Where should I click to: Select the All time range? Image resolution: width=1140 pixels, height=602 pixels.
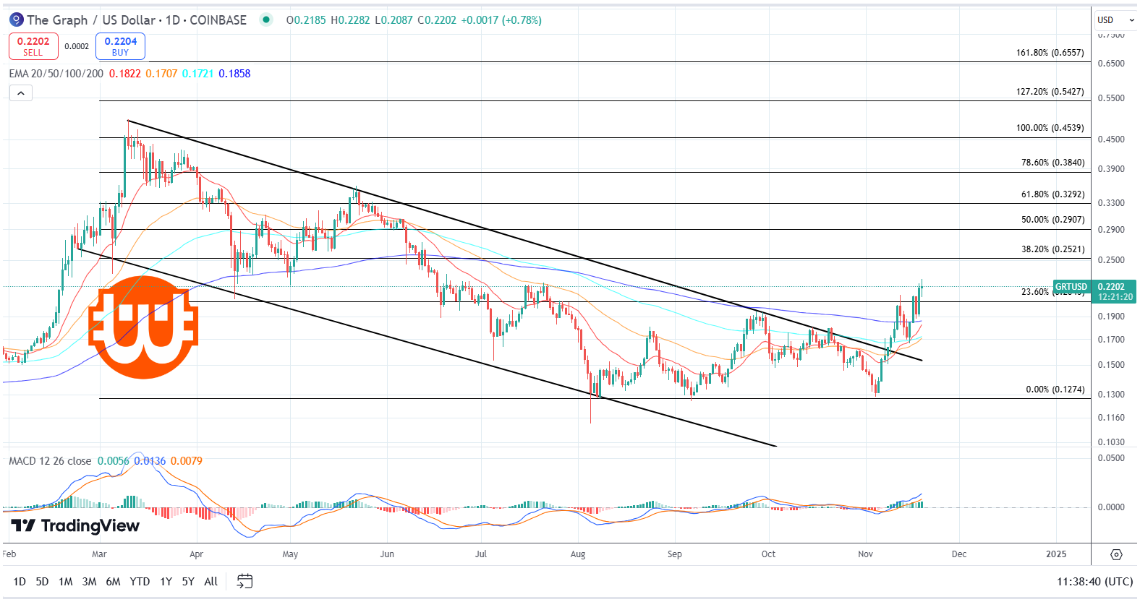point(210,581)
